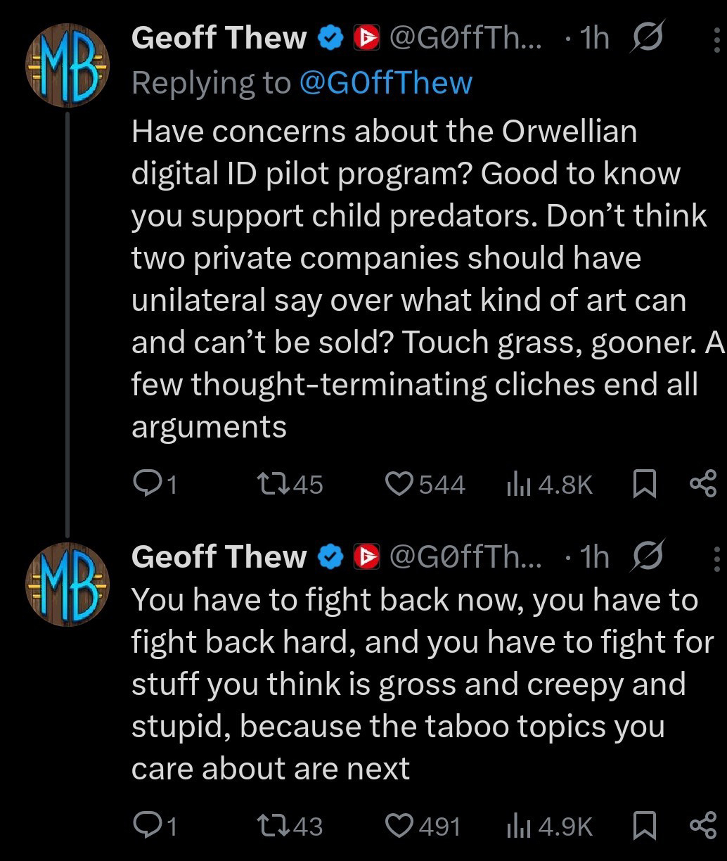Like the first tweet with 544 likes
This screenshot has height=861, width=727.
click(x=401, y=484)
